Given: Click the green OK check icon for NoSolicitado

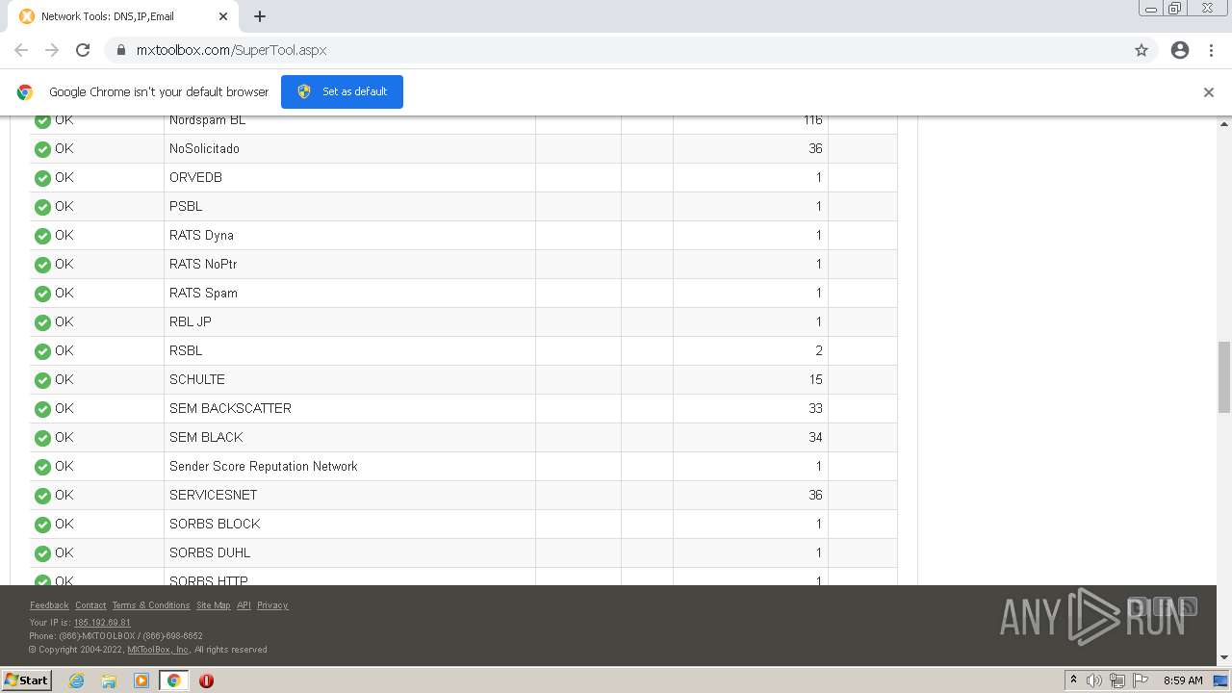Looking at the screenshot, I should click(x=42, y=149).
